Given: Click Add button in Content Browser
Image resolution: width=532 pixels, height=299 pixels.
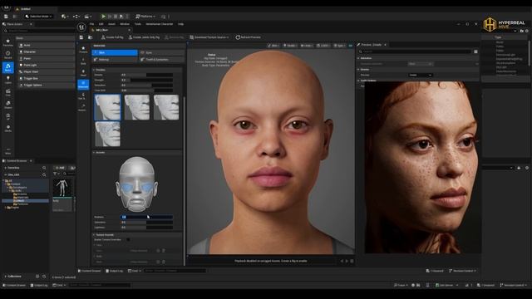Looking at the screenshot, I should point(60,168).
